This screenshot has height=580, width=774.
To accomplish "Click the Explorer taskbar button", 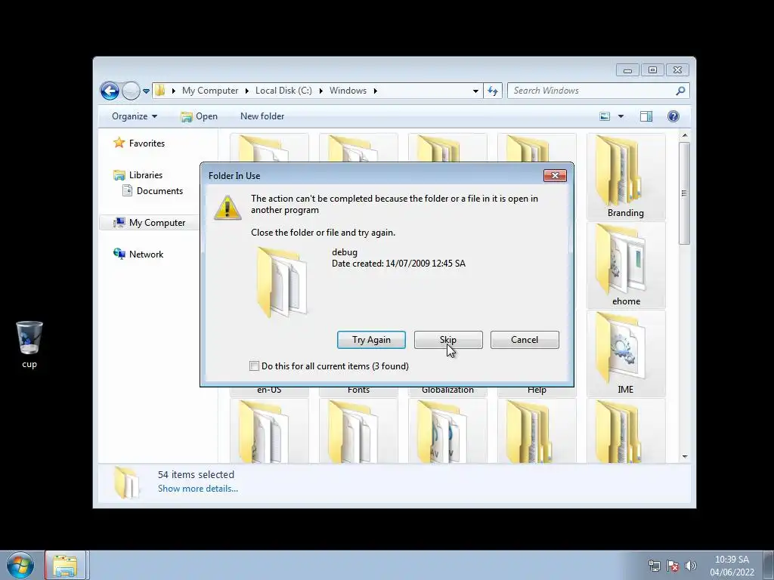I will tap(66, 565).
